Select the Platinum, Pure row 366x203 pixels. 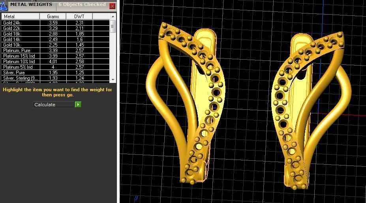click(56, 51)
